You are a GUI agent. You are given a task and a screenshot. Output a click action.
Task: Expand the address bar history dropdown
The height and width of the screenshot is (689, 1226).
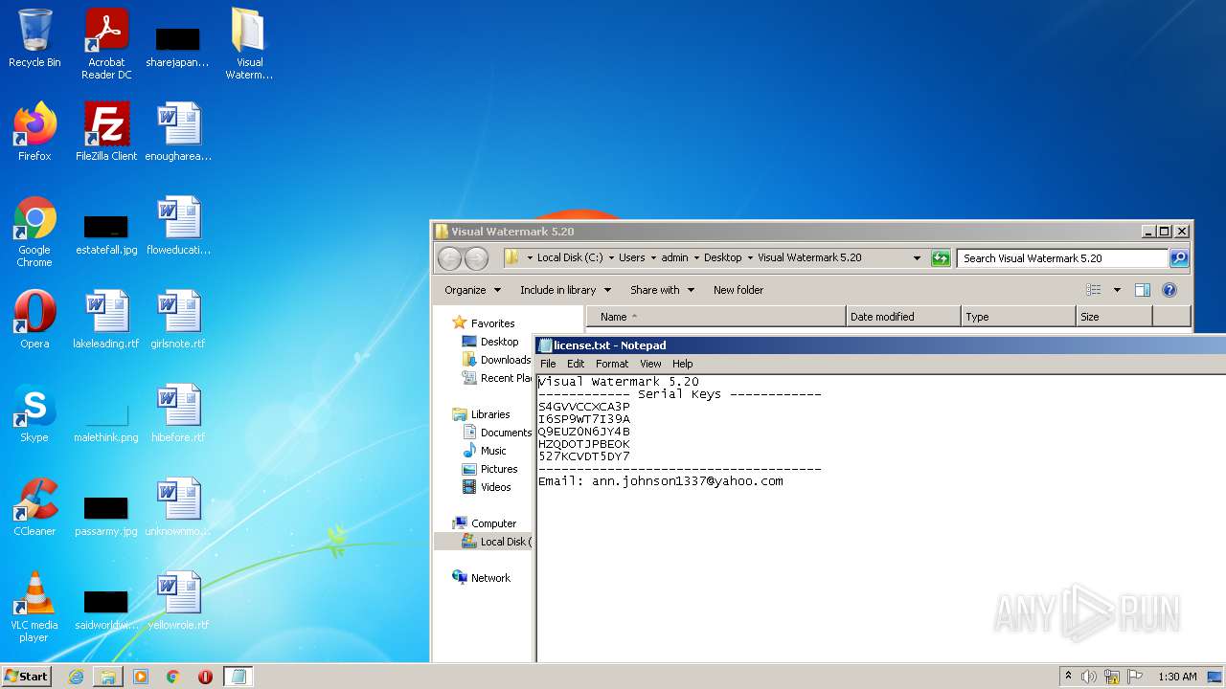click(917, 258)
